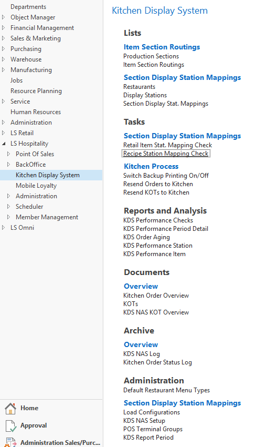Expand the Point Of Sales node
Screen dimensions: 257x447
[x=8, y=154]
